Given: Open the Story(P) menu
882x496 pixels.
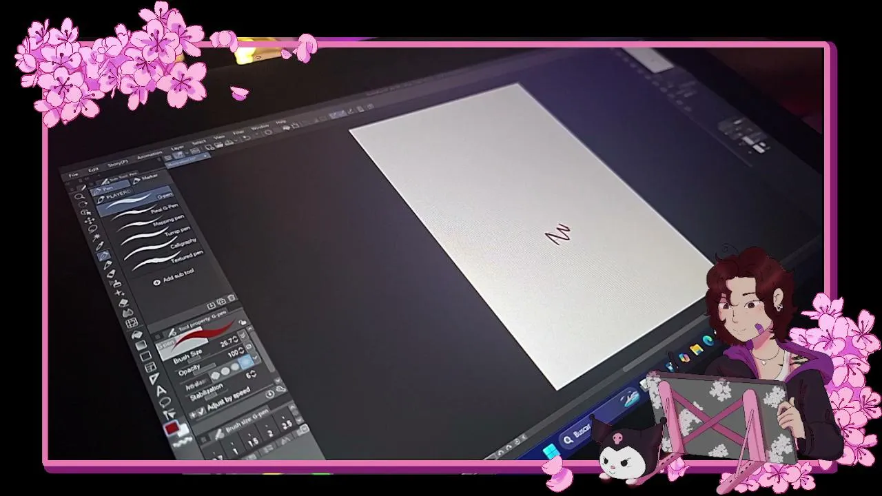Looking at the screenshot, I should pyautogui.click(x=118, y=163).
